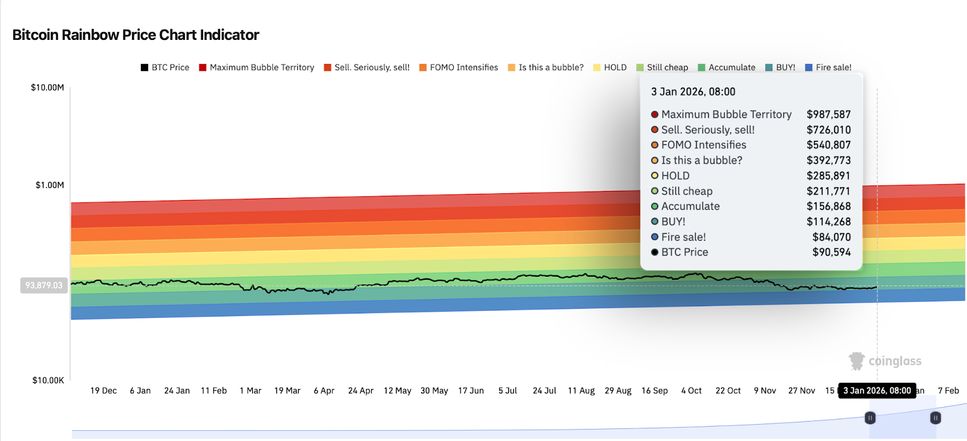Click the coinglass watermark logo
The width and height of the screenshot is (967, 441).
click(885, 361)
